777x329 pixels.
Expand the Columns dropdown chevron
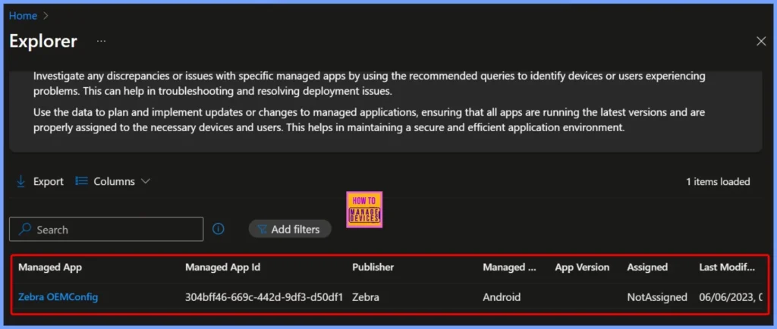[x=145, y=182]
